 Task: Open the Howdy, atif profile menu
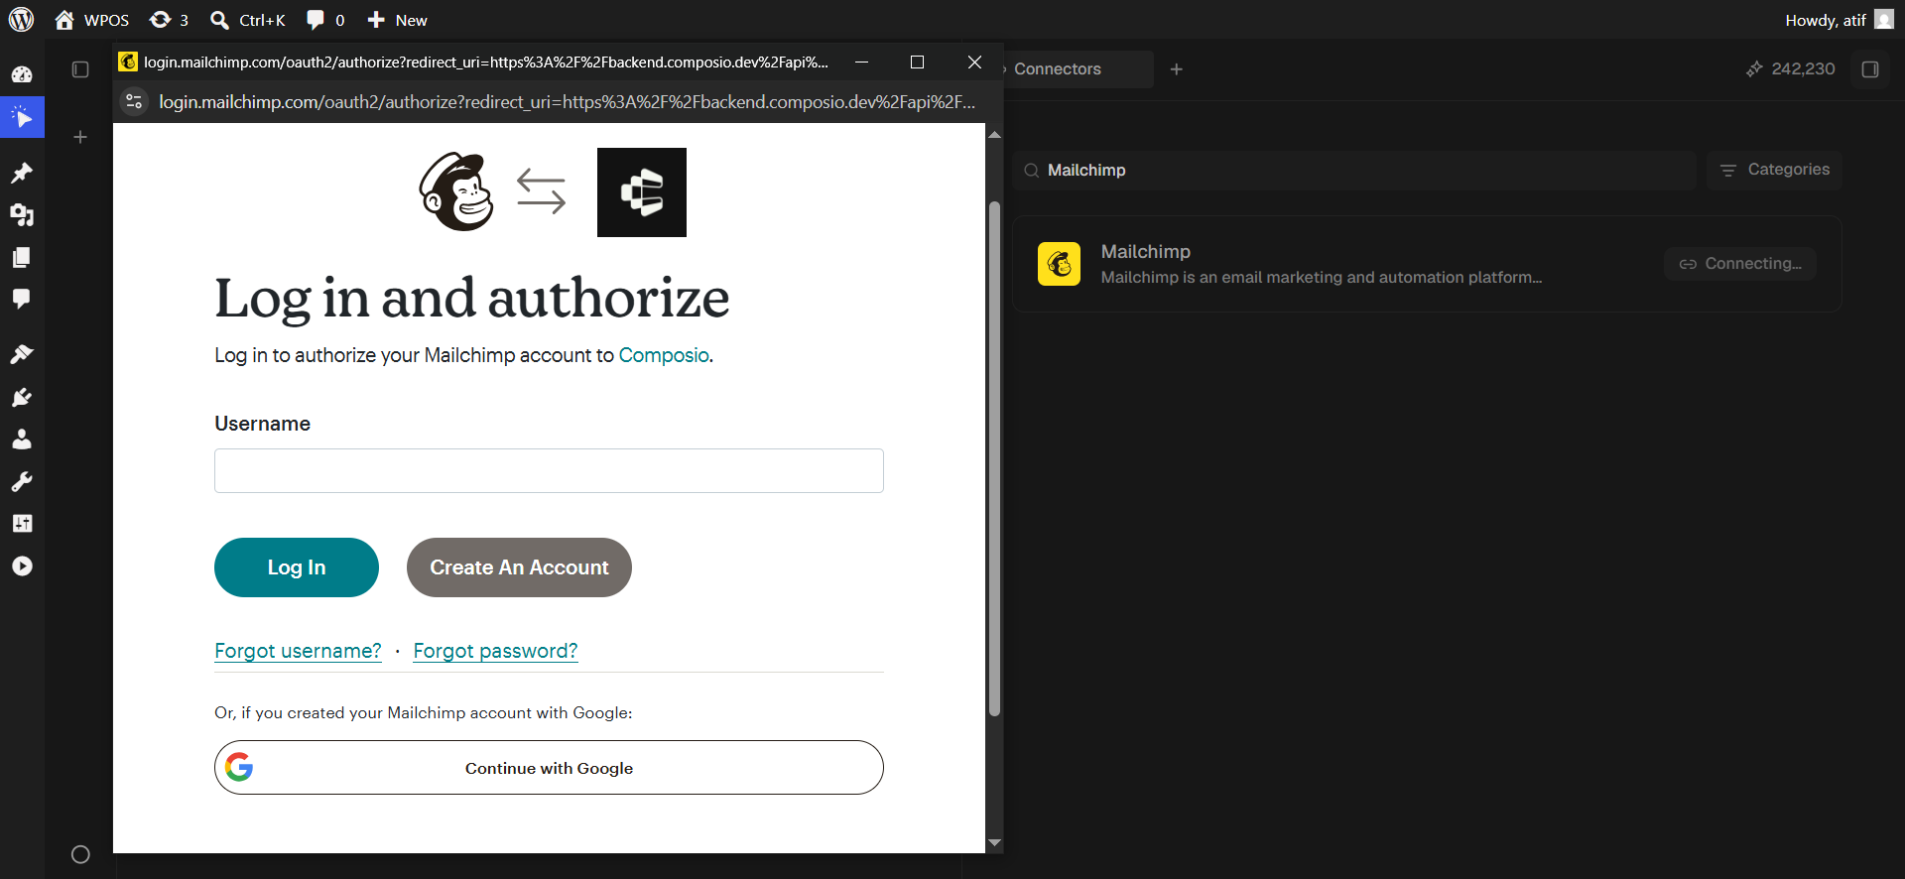tap(1839, 20)
